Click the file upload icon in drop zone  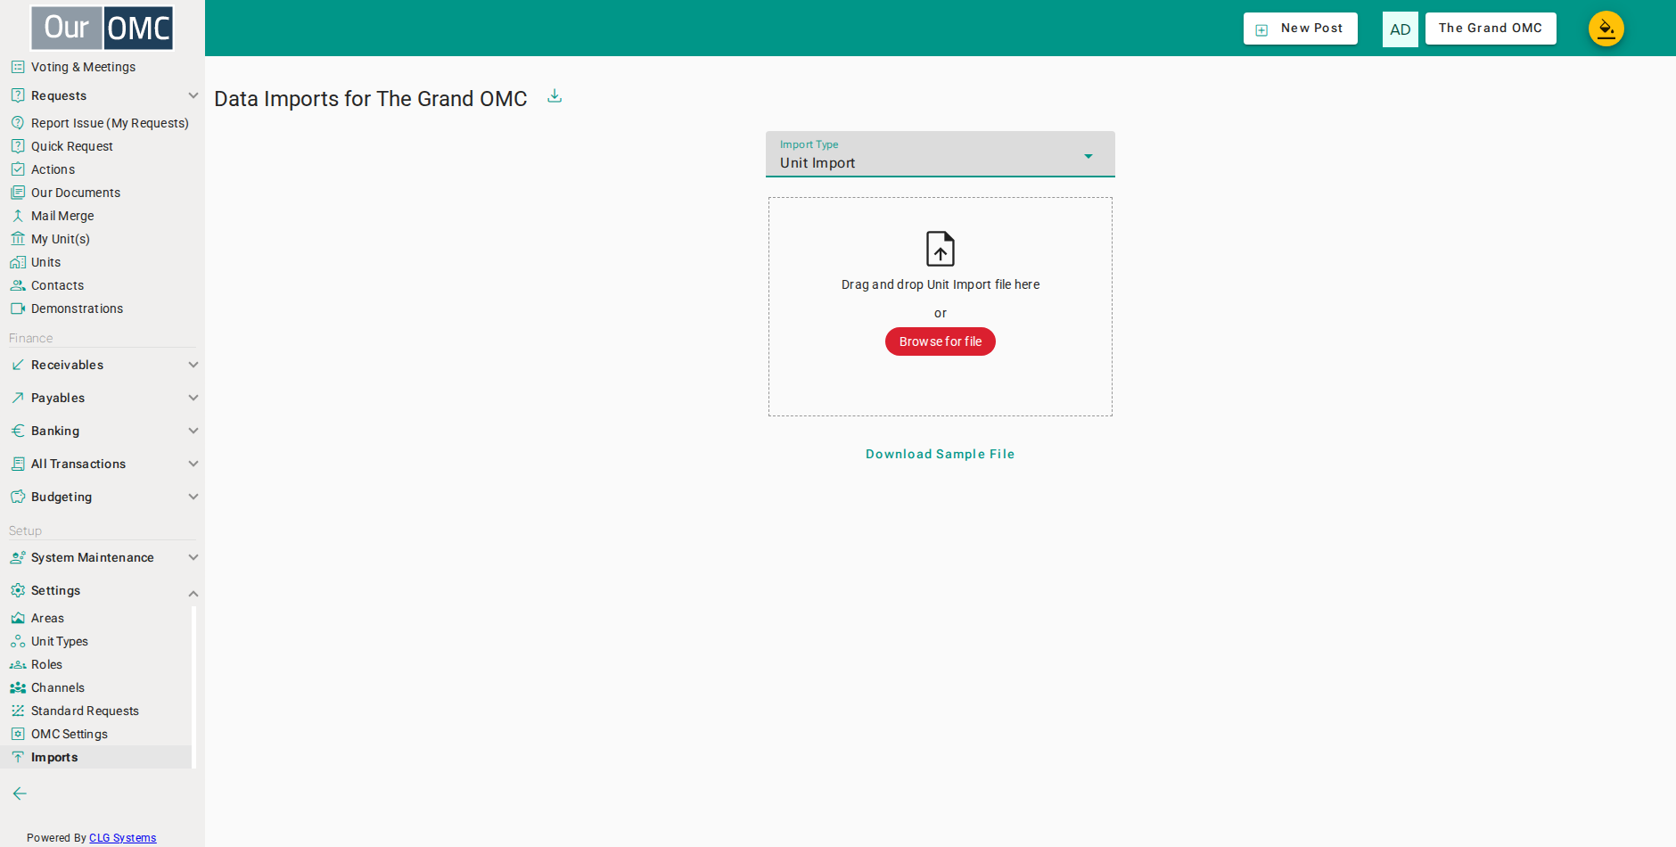[941, 249]
